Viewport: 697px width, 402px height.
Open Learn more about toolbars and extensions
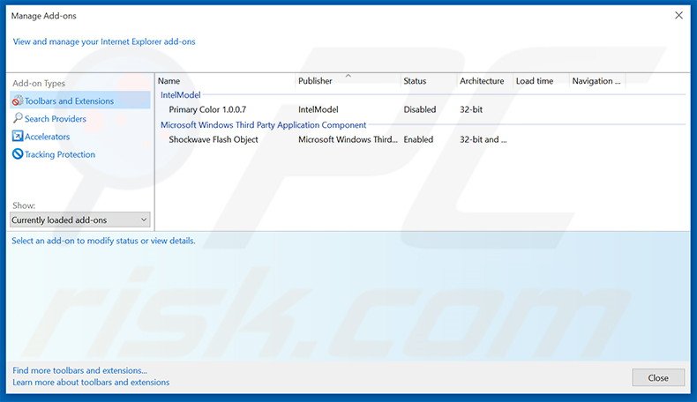(x=91, y=382)
